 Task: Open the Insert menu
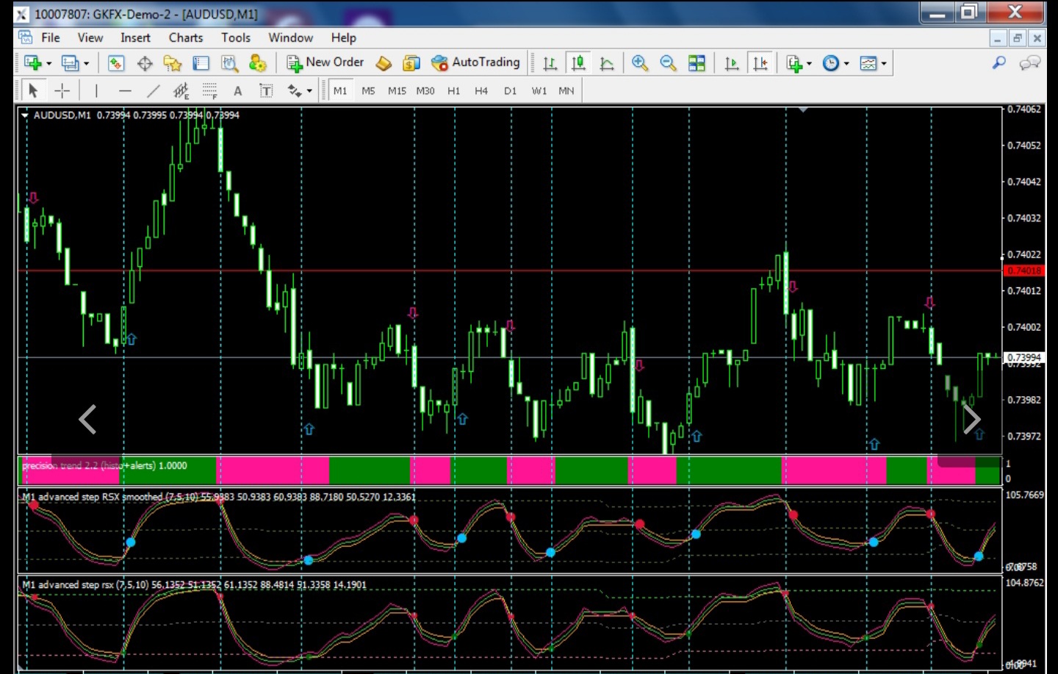[x=135, y=37]
